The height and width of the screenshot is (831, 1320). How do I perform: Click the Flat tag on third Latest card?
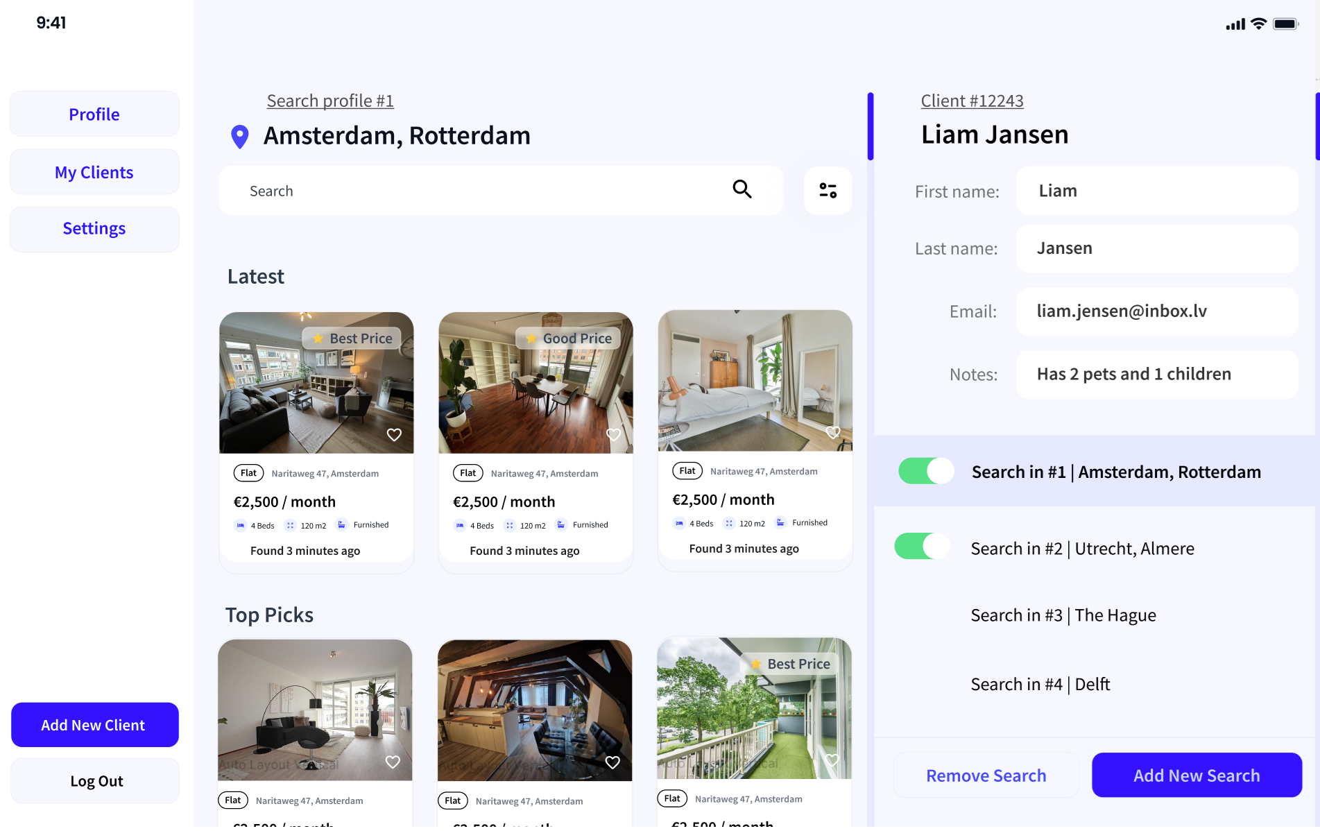point(687,471)
